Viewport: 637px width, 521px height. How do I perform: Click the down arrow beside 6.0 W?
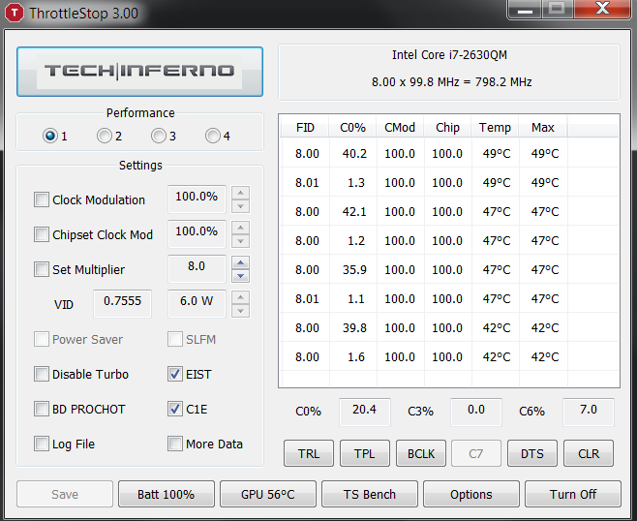coord(240,311)
